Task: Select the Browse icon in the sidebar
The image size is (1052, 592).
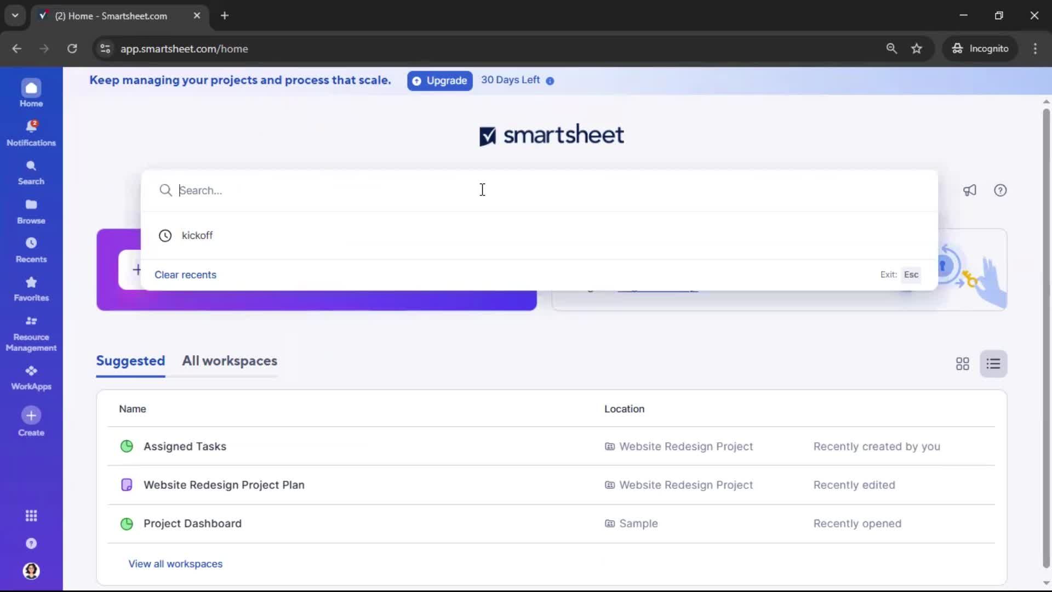Action: tap(31, 210)
